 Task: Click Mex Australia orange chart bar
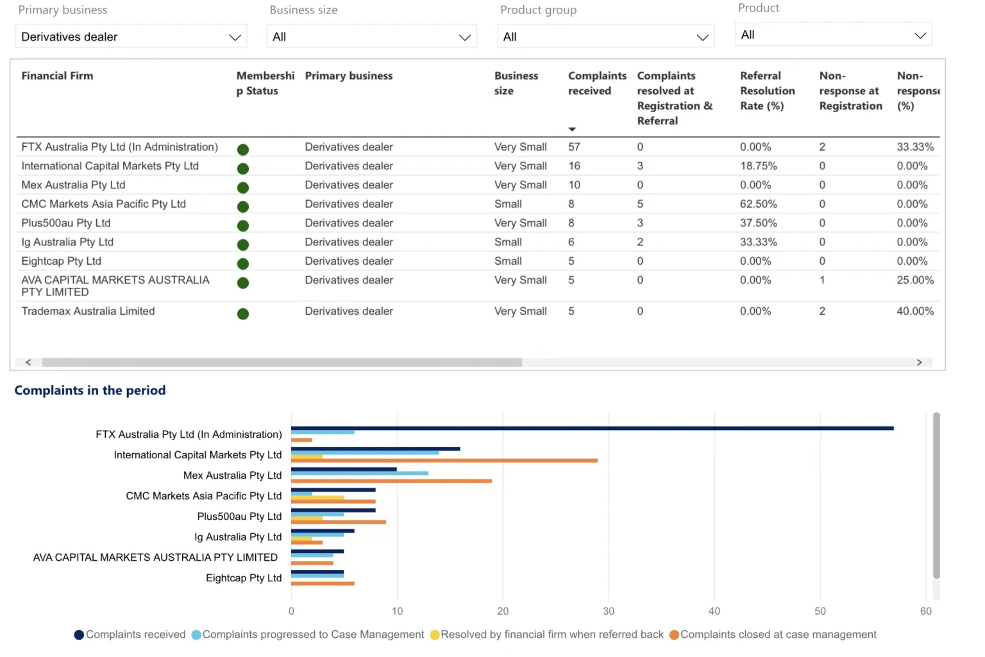[x=391, y=481]
